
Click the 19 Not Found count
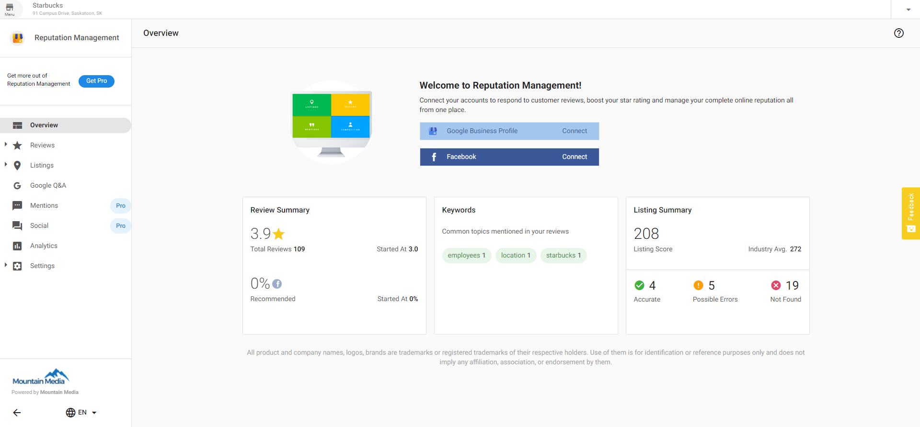coord(792,286)
